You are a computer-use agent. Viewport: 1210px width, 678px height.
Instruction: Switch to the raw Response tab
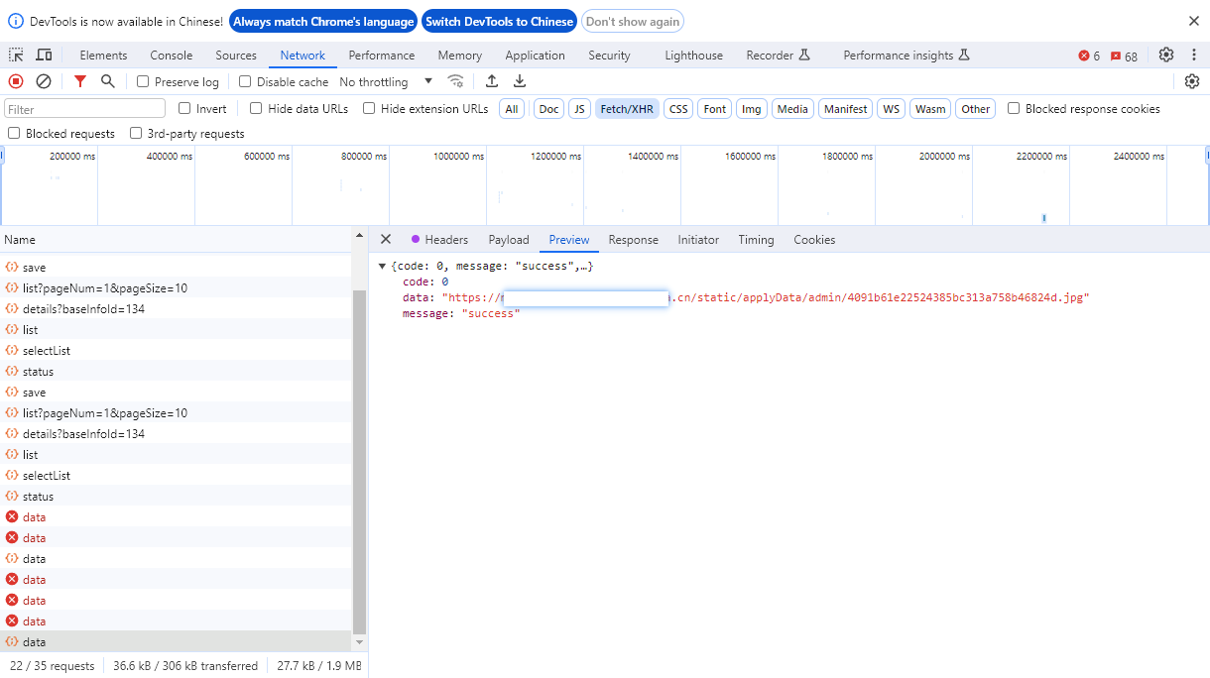pos(634,240)
